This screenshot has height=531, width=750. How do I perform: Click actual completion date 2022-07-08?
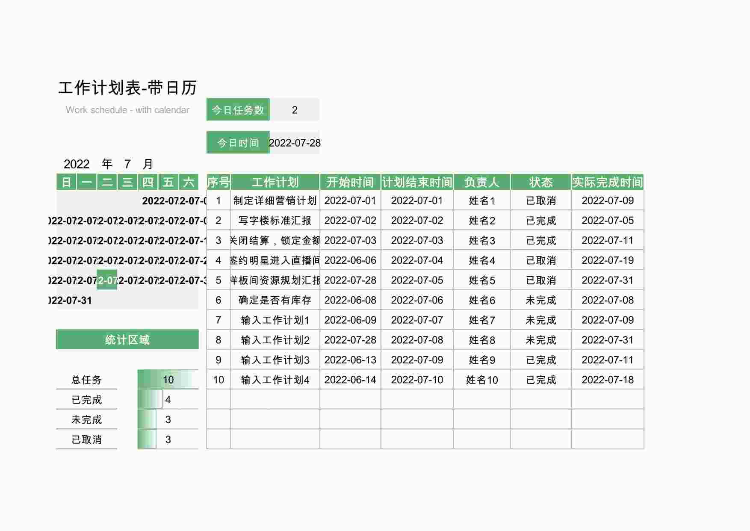click(608, 300)
